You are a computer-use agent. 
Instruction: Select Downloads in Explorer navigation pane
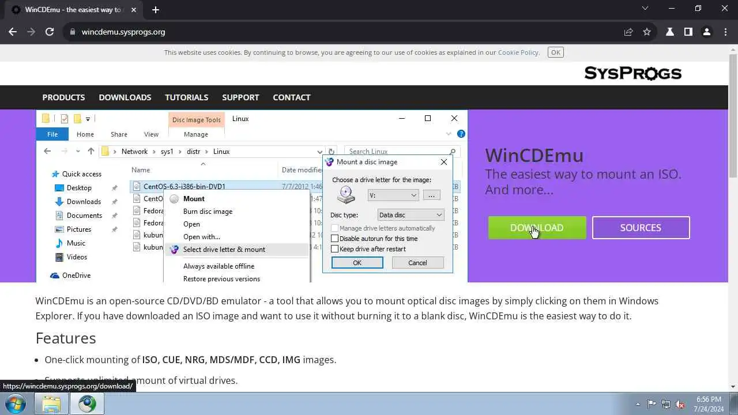pos(84,202)
